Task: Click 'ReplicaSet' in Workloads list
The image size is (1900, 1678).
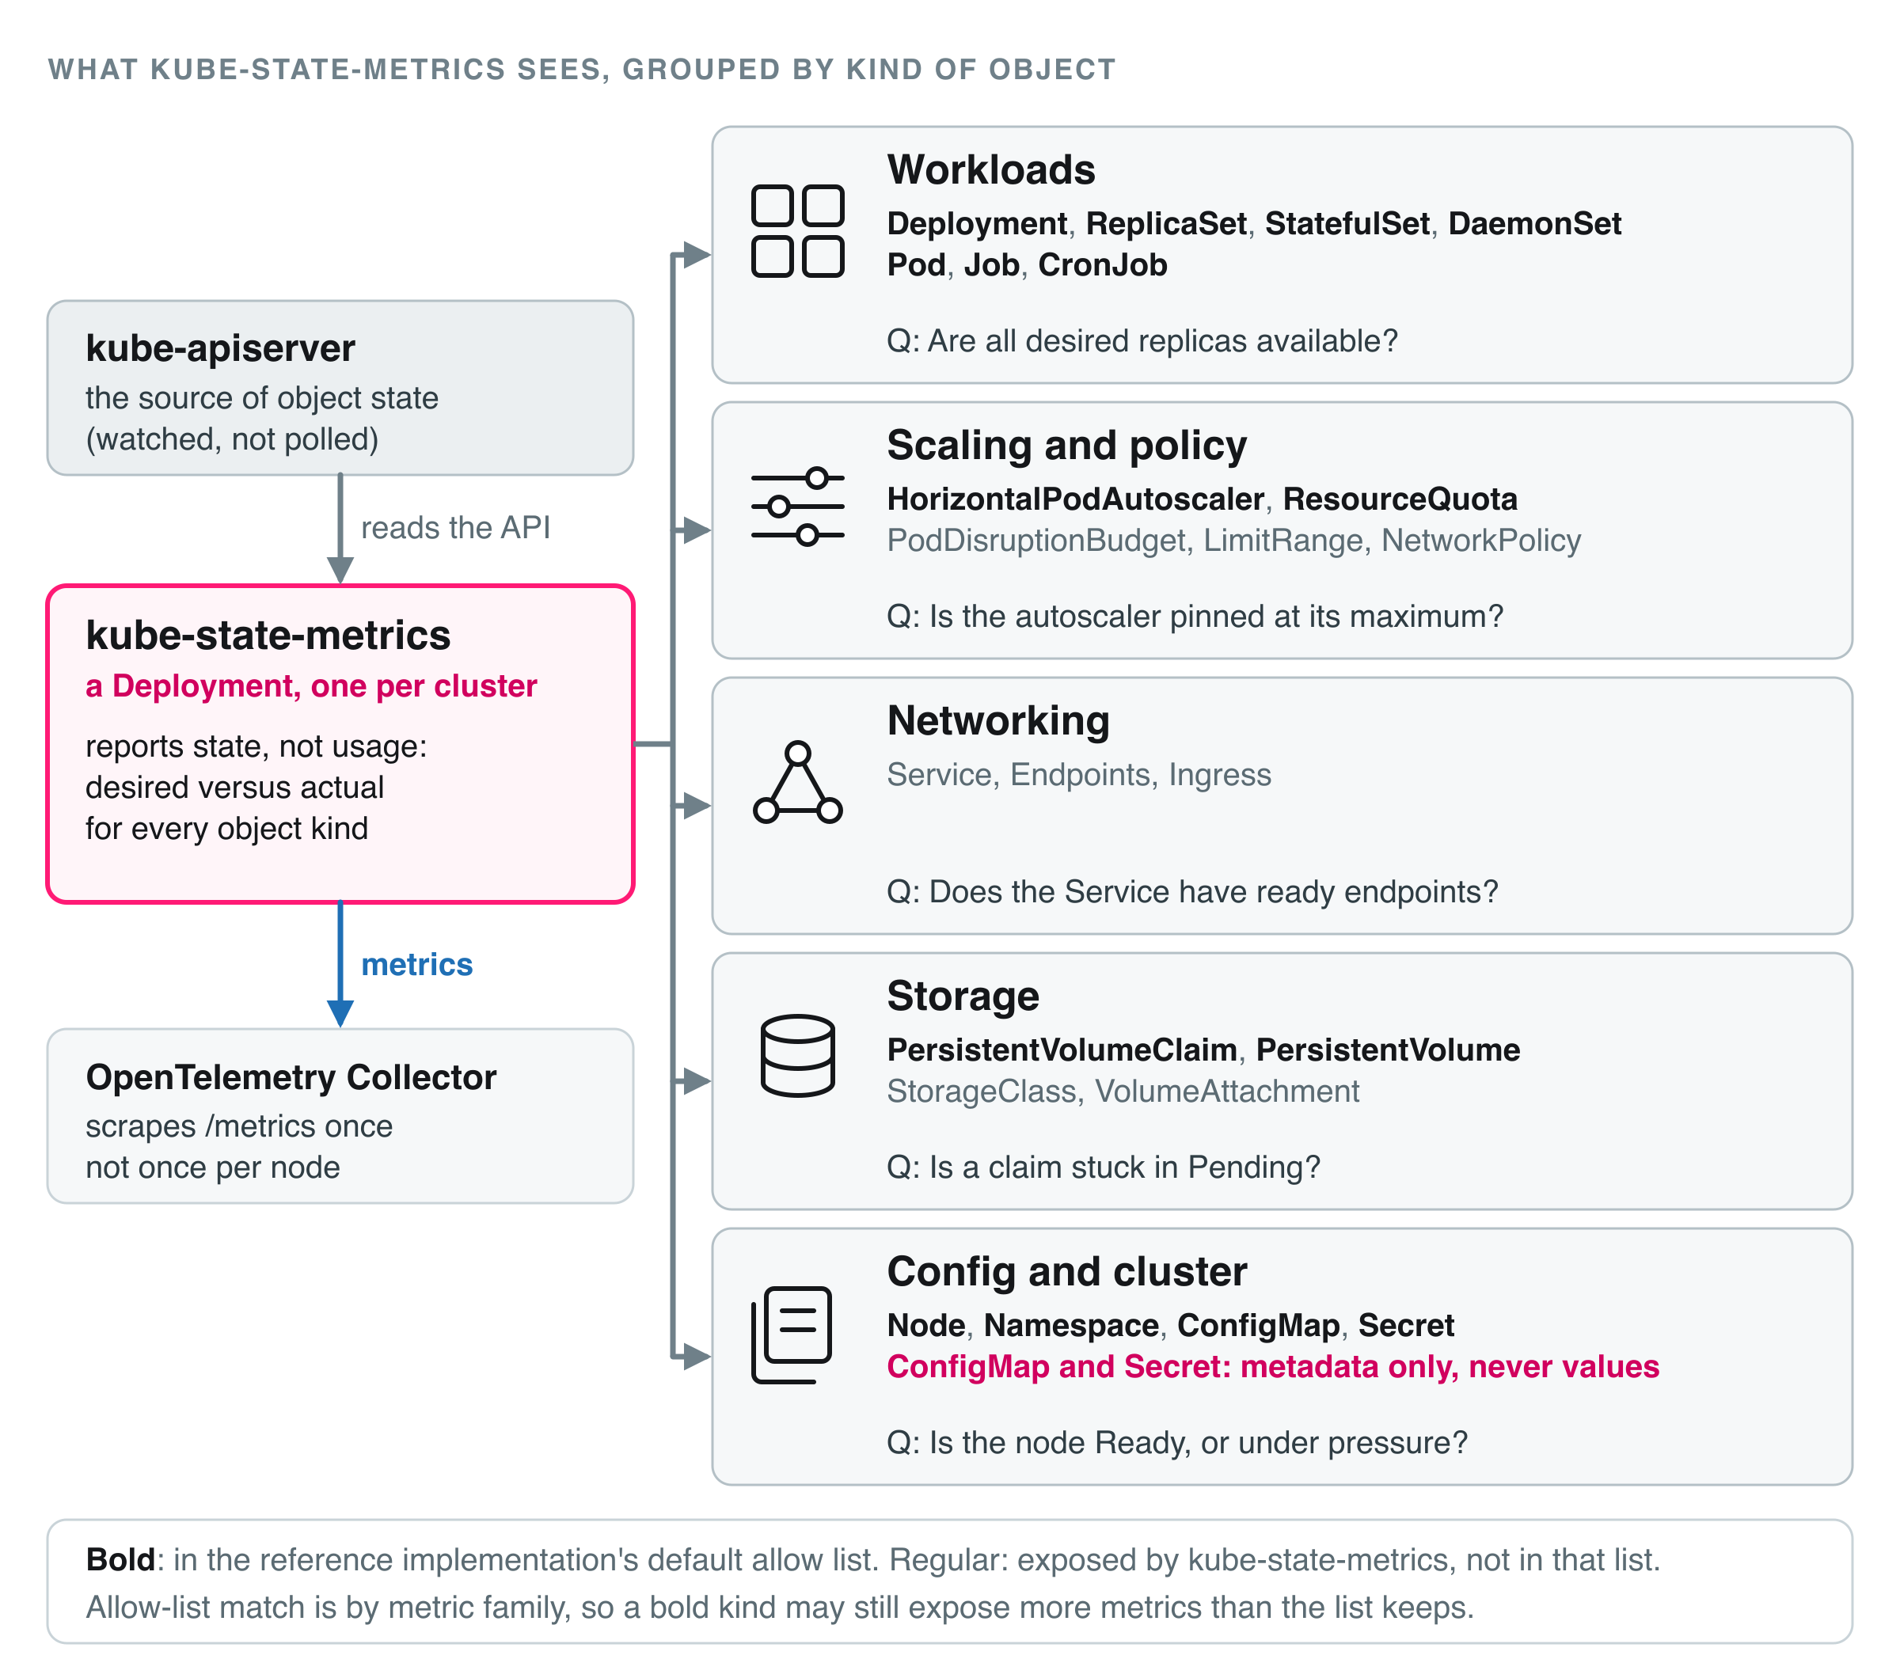Action: click(1167, 224)
